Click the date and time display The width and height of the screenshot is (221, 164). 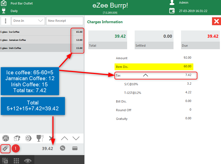tap(193, 11)
